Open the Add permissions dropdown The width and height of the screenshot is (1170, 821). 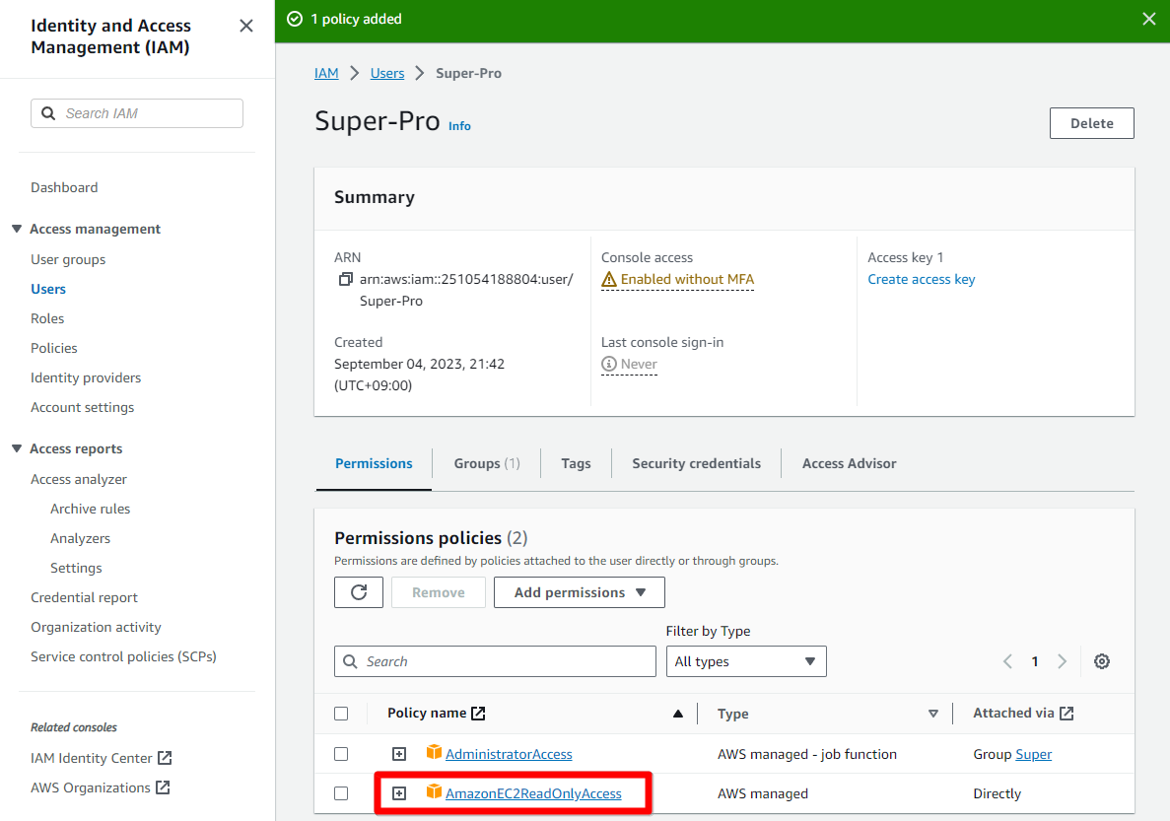click(x=579, y=592)
